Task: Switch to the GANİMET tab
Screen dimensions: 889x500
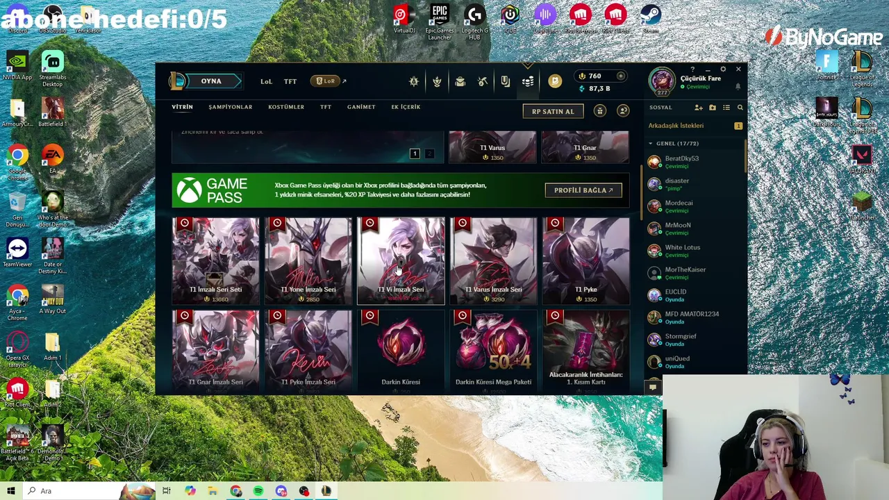Action: (361, 107)
